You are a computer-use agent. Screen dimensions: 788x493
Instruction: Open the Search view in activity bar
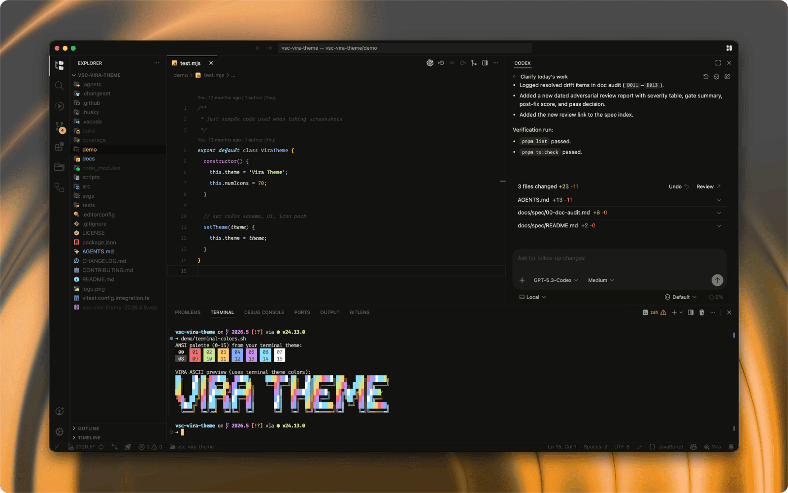tap(59, 86)
